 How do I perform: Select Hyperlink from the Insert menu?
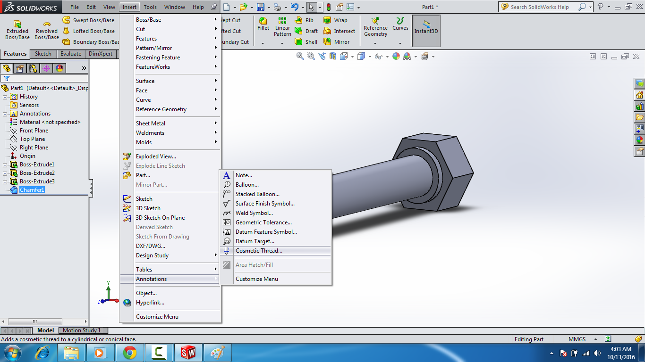tap(170, 303)
